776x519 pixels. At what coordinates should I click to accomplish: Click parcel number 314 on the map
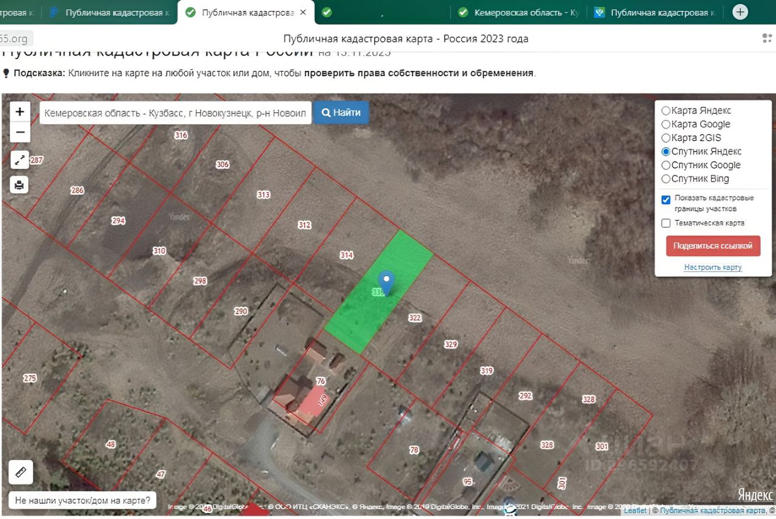tap(346, 255)
